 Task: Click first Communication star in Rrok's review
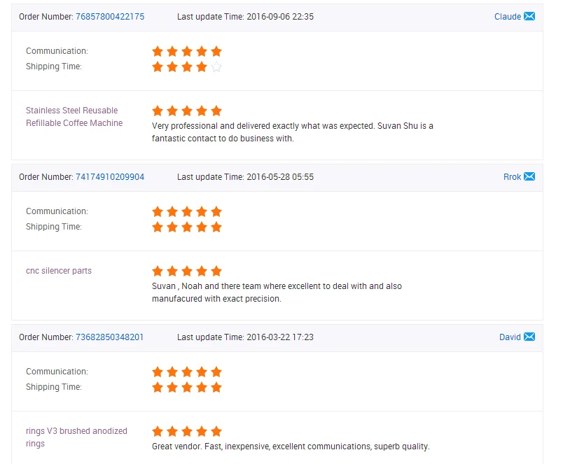[x=158, y=211]
